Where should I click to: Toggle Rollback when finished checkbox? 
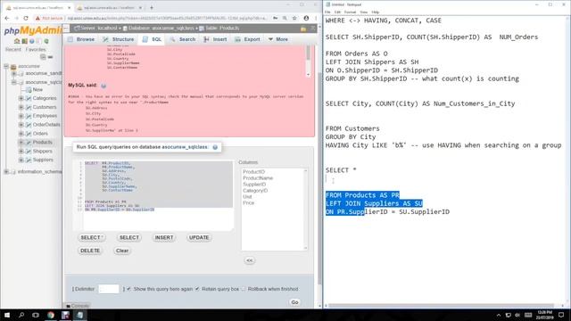pyautogui.click(x=244, y=289)
